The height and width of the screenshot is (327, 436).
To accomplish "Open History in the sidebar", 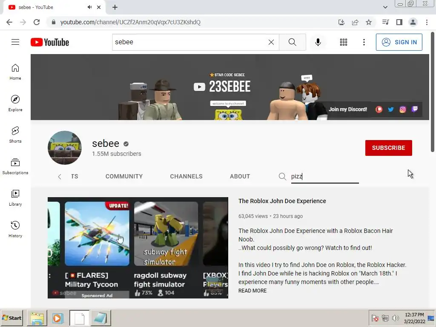I will point(15,229).
